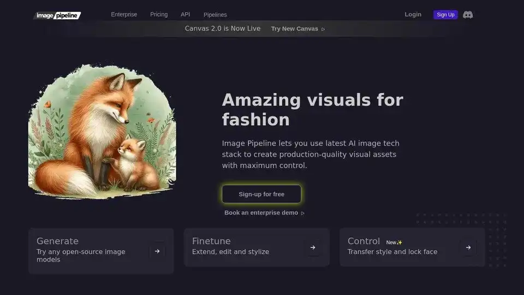The width and height of the screenshot is (524, 295).
Task: Click the Login link
Action: coord(413,14)
